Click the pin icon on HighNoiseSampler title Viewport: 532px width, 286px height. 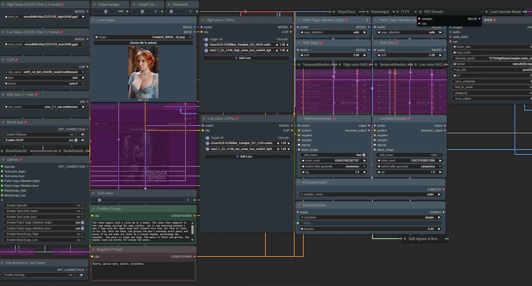click(x=334, y=119)
